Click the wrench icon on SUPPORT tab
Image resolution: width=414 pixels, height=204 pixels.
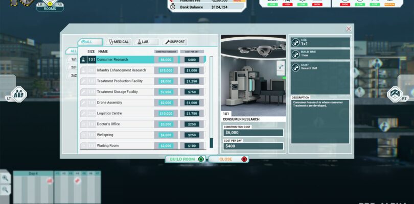(167, 42)
